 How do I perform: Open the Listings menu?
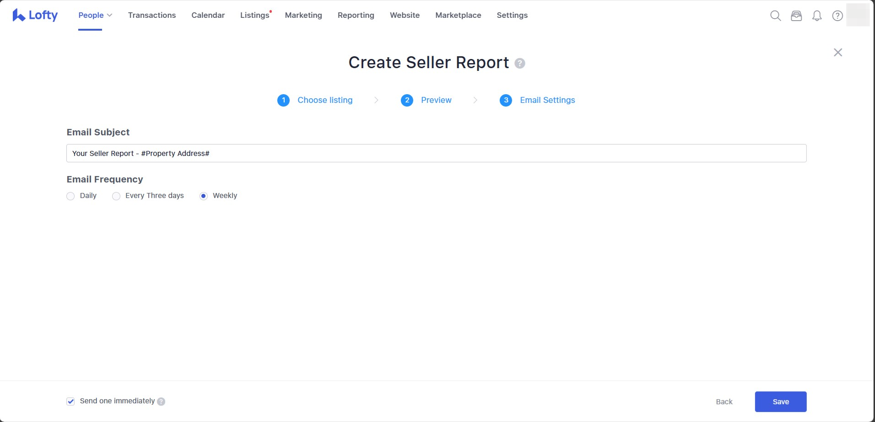tap(254, 15)
